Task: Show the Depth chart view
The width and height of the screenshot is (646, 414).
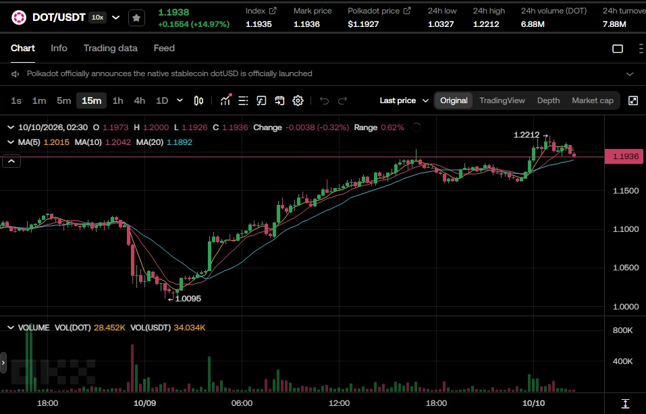Action: pos(548,100)
